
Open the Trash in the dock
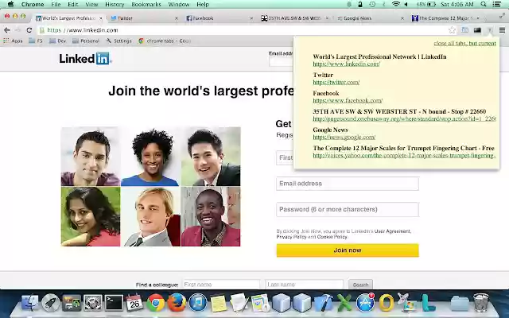point(480,302)
